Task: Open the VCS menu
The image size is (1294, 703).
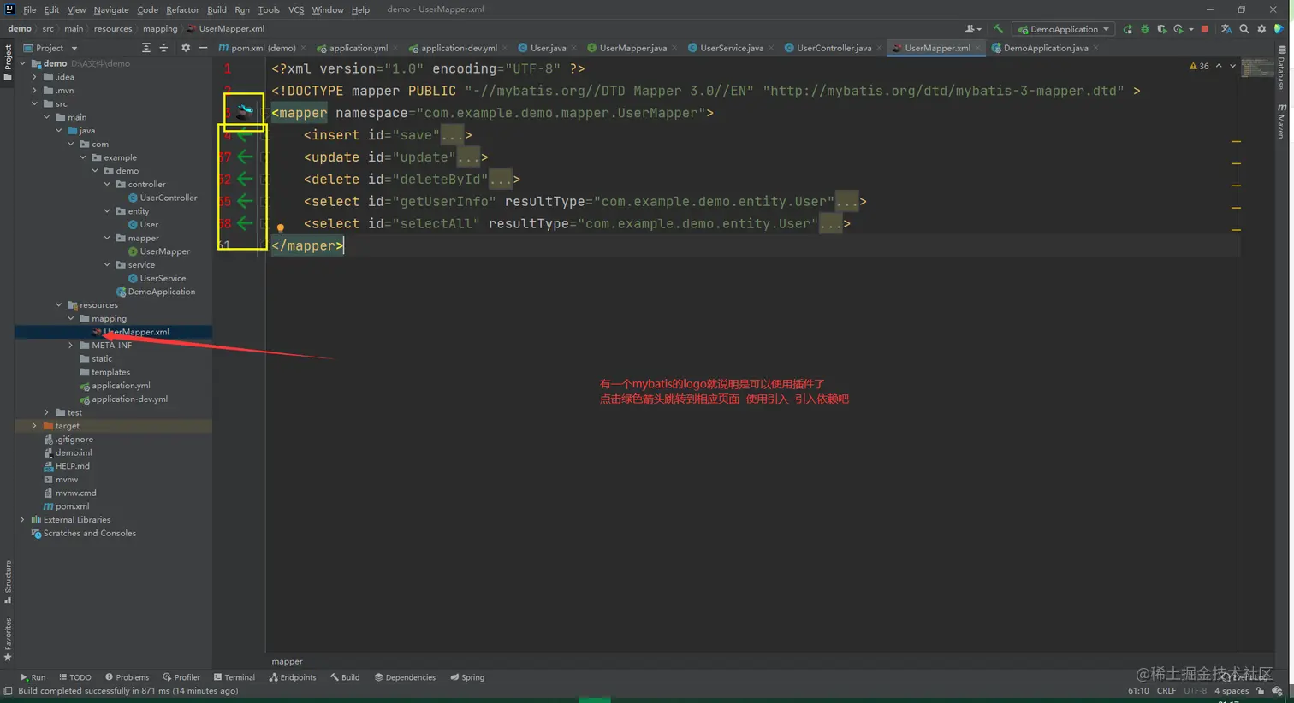Action: (296, 9)
